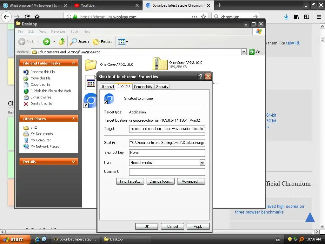Image resolution: width=325 pixels, height=244 pixels.
Task: Collapse the File and Folder Tasks panel
Action: point(73,63)
